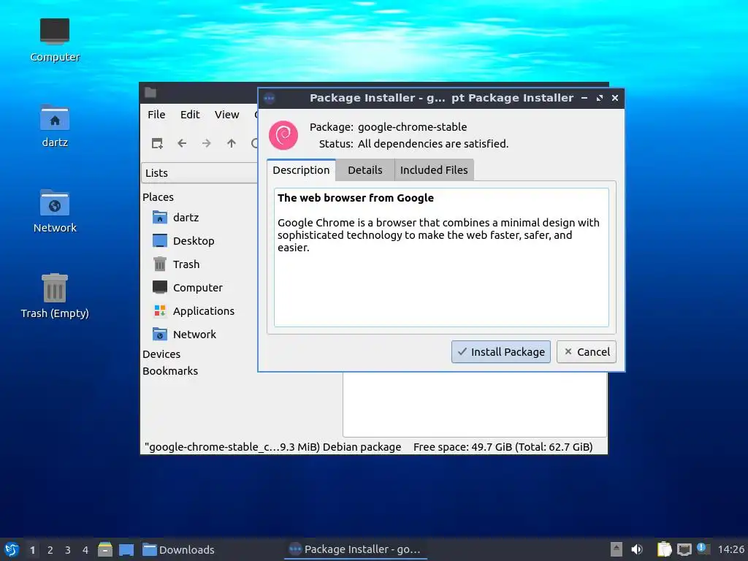Viewport: 748px width, 561px height.
Task: Switch to the Description tab
Action: [301, 170]
